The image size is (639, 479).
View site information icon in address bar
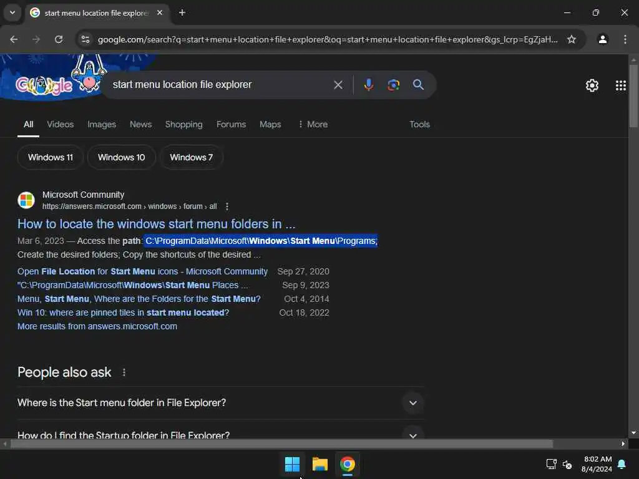(x=85, y=39)
